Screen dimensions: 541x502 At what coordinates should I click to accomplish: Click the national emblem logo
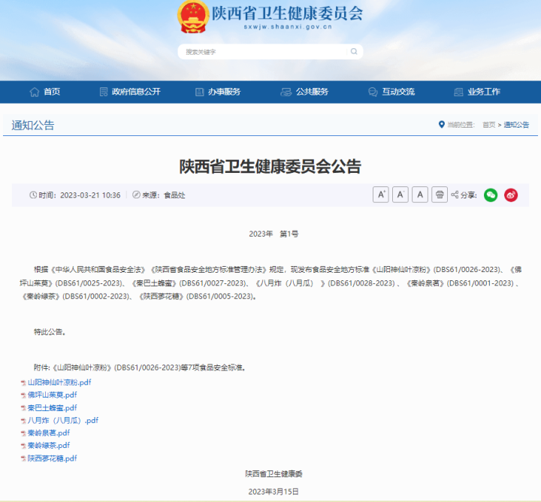pyautogui.click(x=193, y=18)
